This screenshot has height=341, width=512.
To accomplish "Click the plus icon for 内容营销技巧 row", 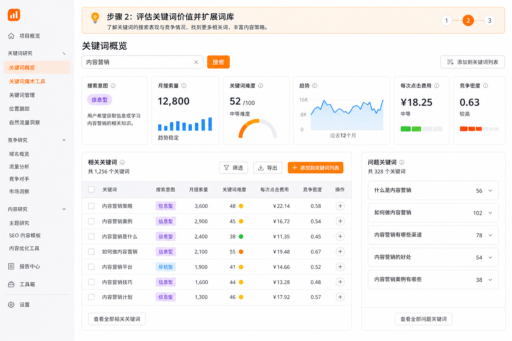I will (340, 282).
